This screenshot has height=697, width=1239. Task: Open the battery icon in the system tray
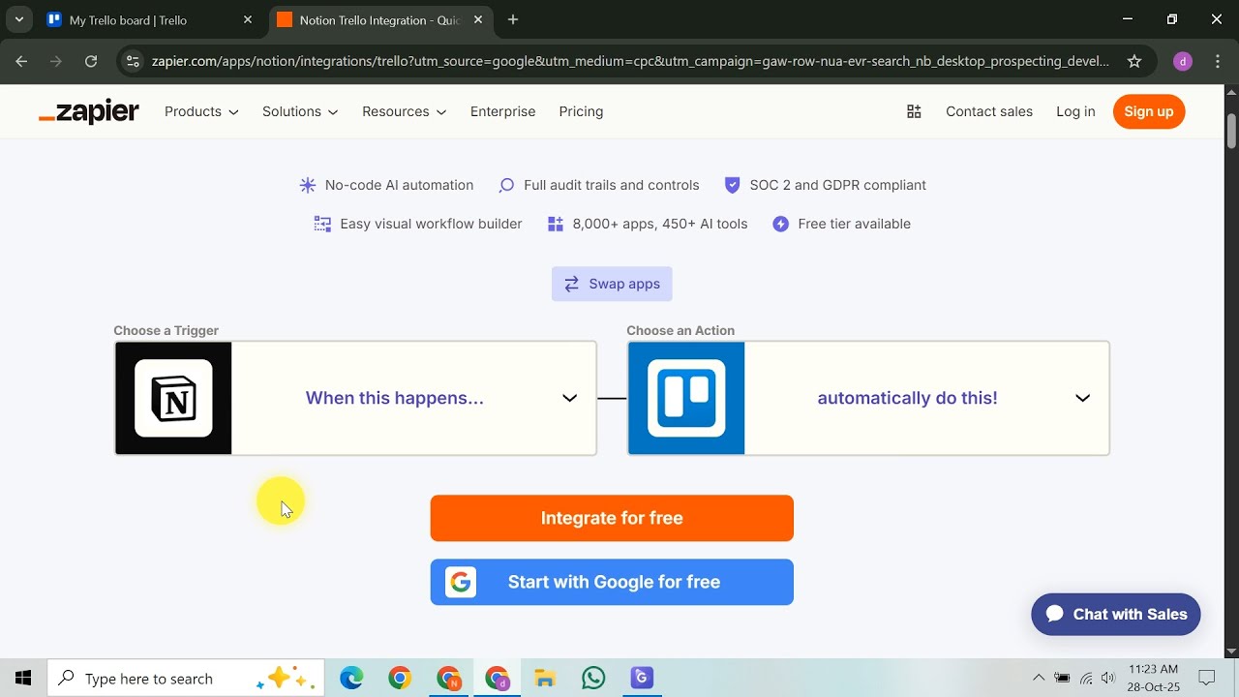(x=1062, y=678)
